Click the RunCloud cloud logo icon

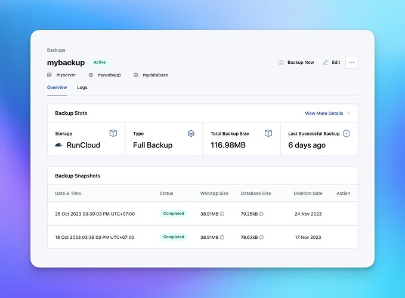[x=59, y=145]
